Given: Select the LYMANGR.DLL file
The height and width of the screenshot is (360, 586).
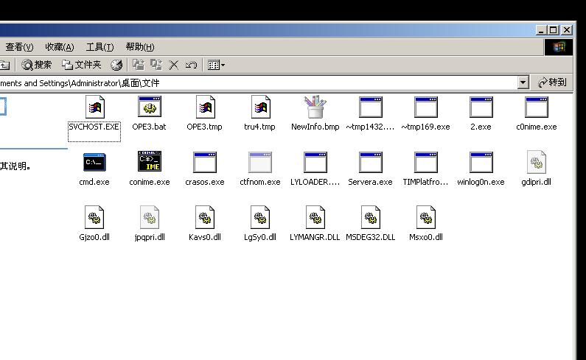Looking at the screenshot, I should coord(315,218).
